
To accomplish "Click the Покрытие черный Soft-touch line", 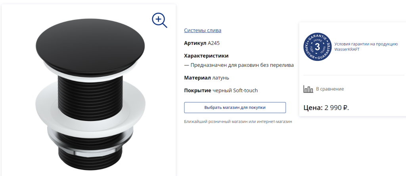I will point(221,91).
